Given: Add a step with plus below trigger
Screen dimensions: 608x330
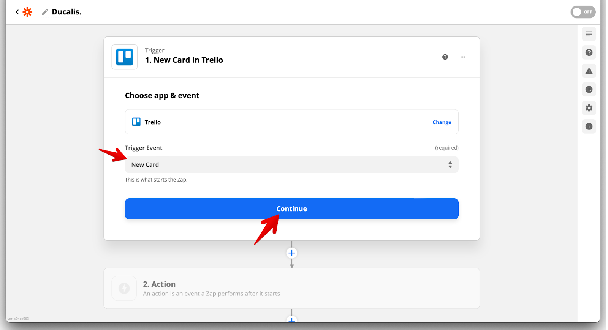Looking at the screenshot, I should click(292, 253).
